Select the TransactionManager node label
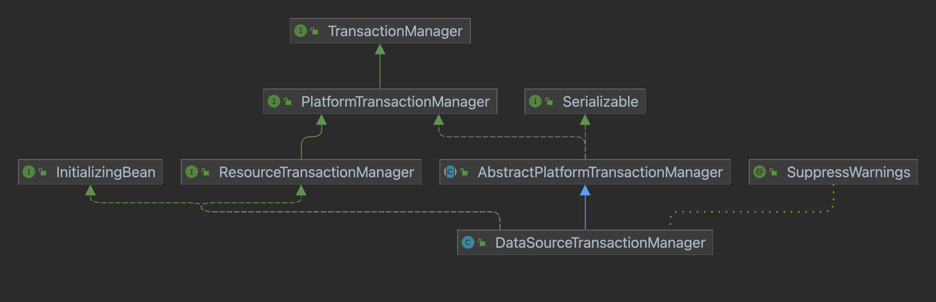The height and width of the screenshot is (302, 936). (x=395, y=31)
